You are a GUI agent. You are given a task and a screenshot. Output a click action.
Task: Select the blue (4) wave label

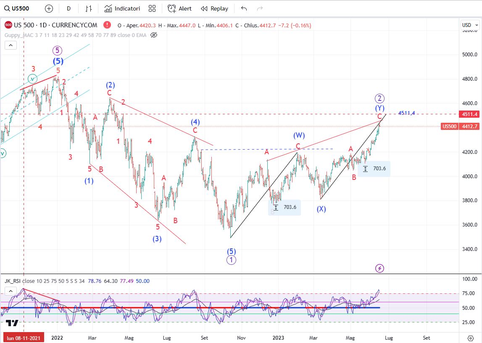click(x=195, y=122)
